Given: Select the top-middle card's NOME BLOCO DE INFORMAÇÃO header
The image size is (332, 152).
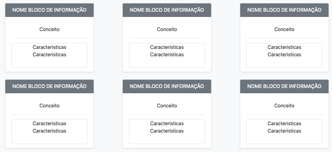Looking at the screenshot, I should (x=167, y=10).
